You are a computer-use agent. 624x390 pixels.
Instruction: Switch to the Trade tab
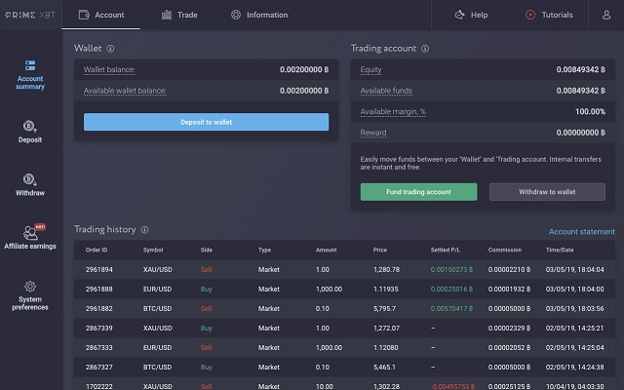[x=179, y=15]
